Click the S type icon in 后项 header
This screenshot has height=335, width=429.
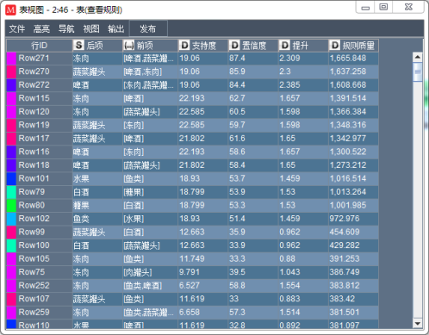coord(78,46)
